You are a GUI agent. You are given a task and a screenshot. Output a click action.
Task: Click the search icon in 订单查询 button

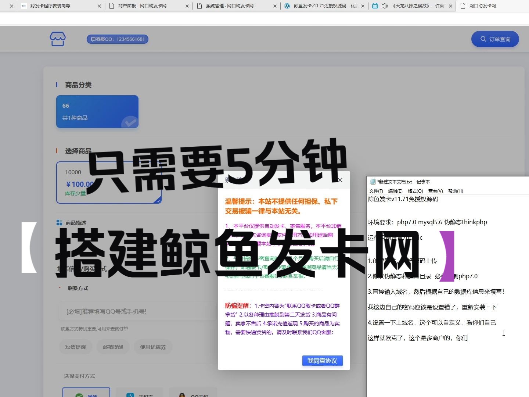pos(483,39)
